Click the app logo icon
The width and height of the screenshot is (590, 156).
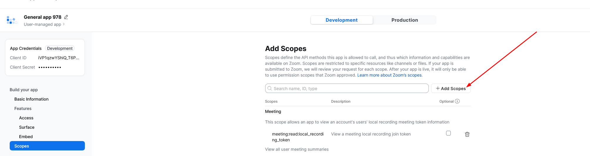[x=12, y=20]
